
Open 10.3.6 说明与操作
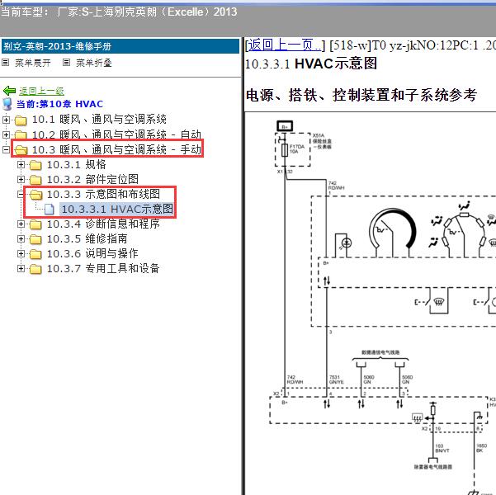(x=92, y=253)
